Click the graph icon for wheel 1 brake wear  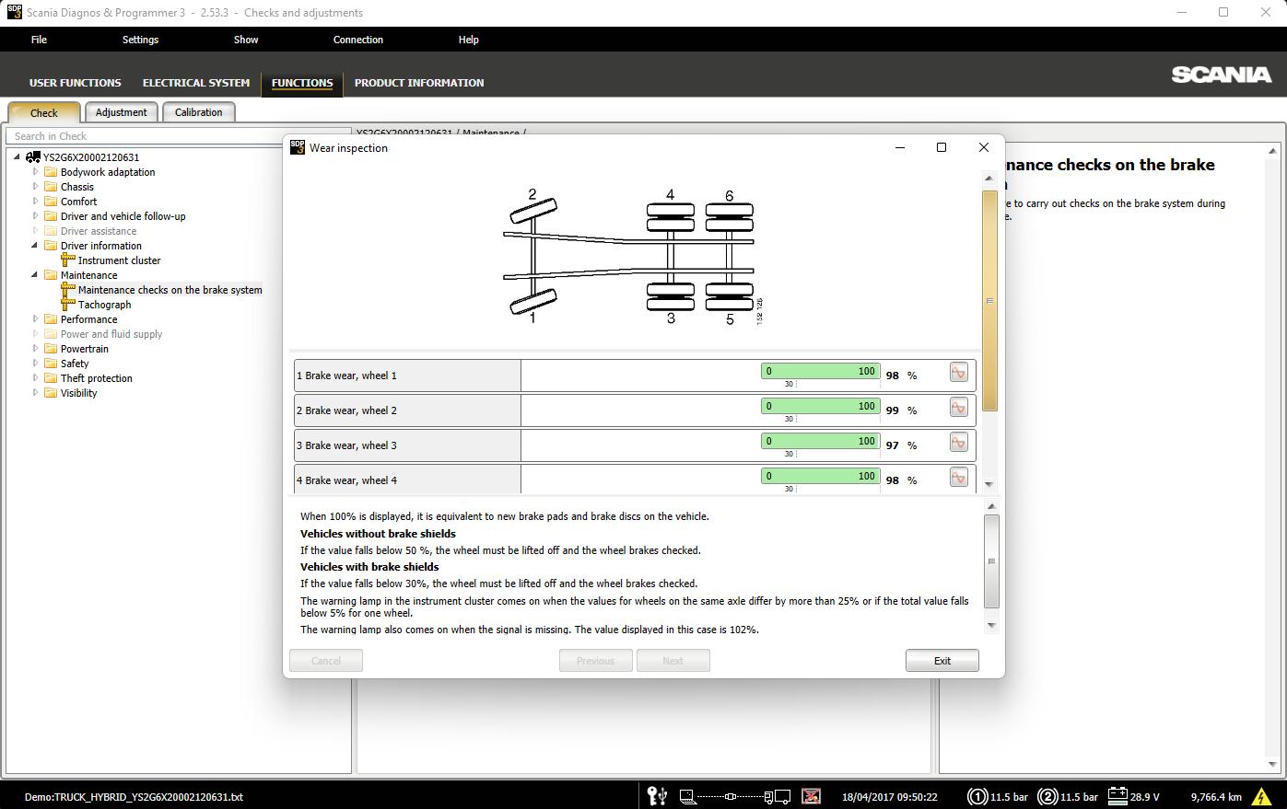(x=958, y=373)
